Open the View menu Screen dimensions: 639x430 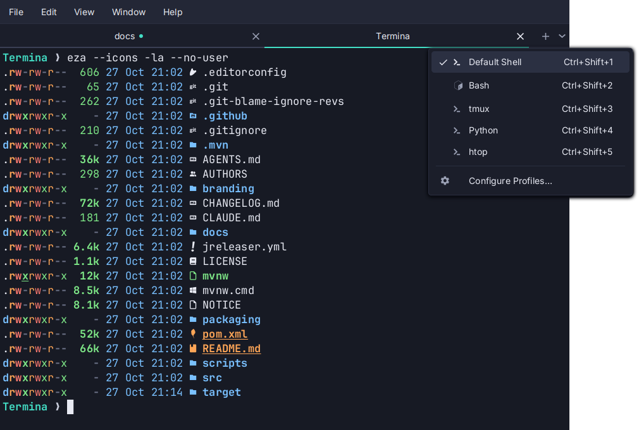click(84, 12)
